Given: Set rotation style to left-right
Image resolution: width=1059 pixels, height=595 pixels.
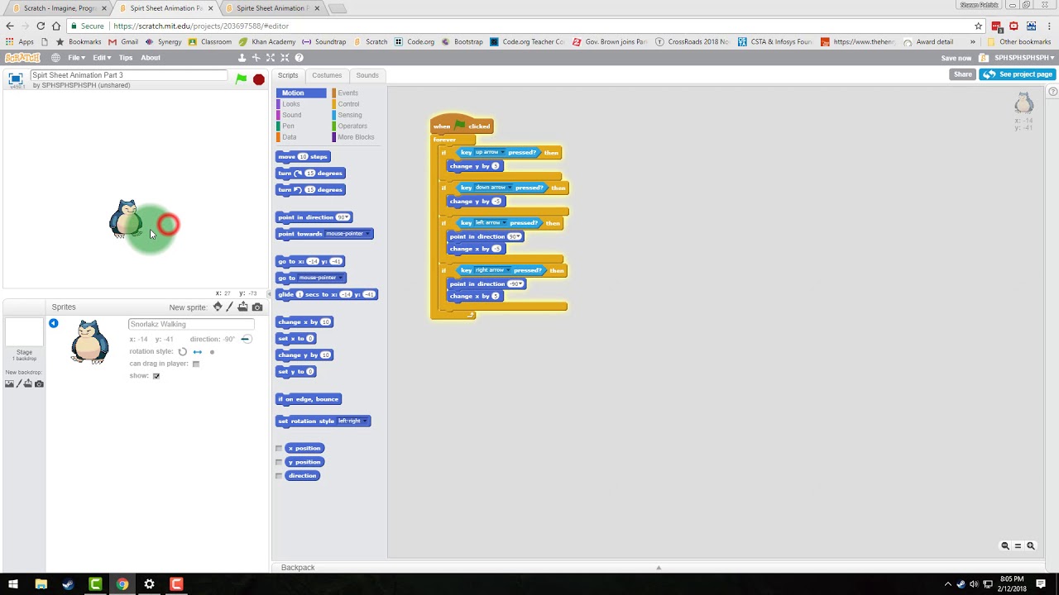Looking at the screenshot, I should pyautogui.click(x=197, y=351).
